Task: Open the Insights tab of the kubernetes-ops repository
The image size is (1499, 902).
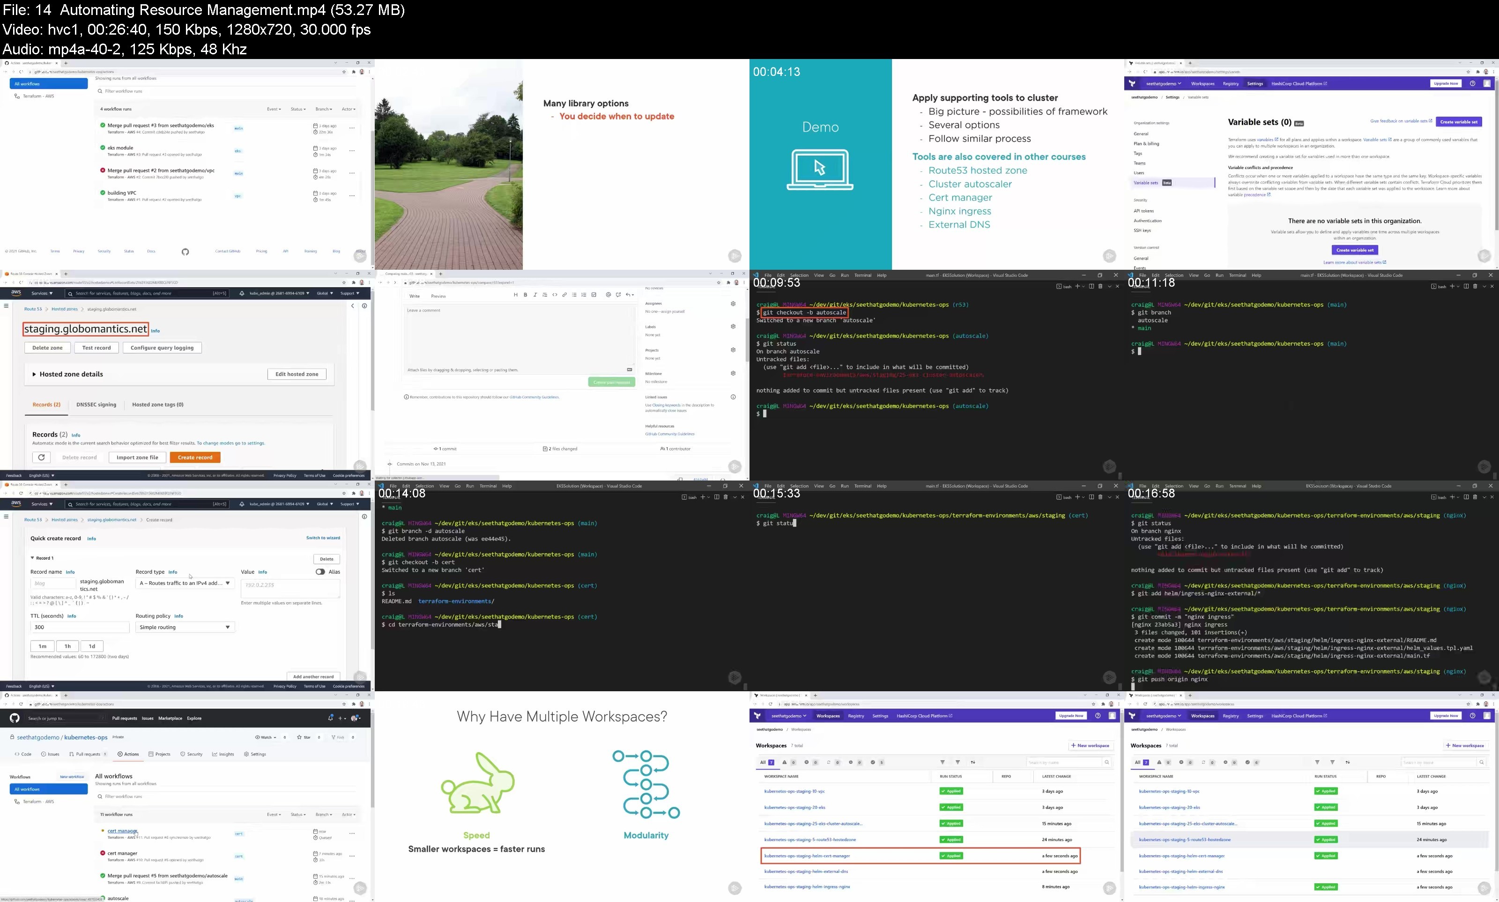Action: coord(223,754)
